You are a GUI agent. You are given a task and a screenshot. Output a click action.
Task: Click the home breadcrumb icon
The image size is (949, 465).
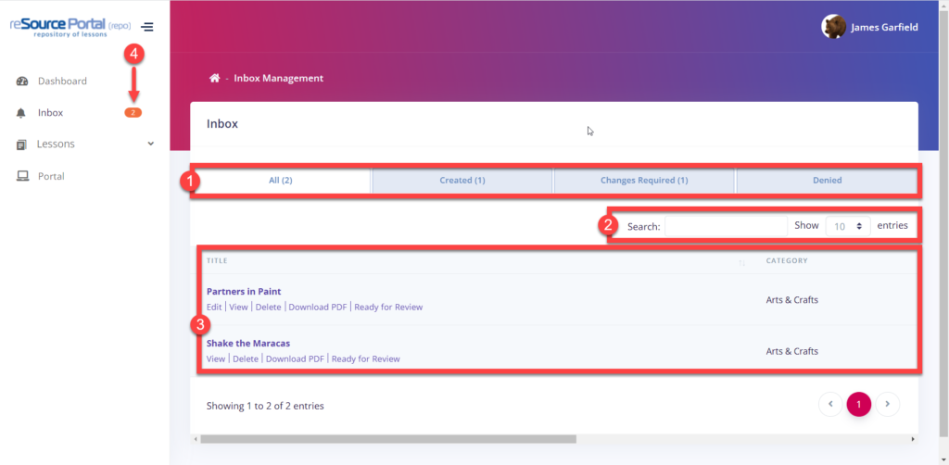pos(214,79)
